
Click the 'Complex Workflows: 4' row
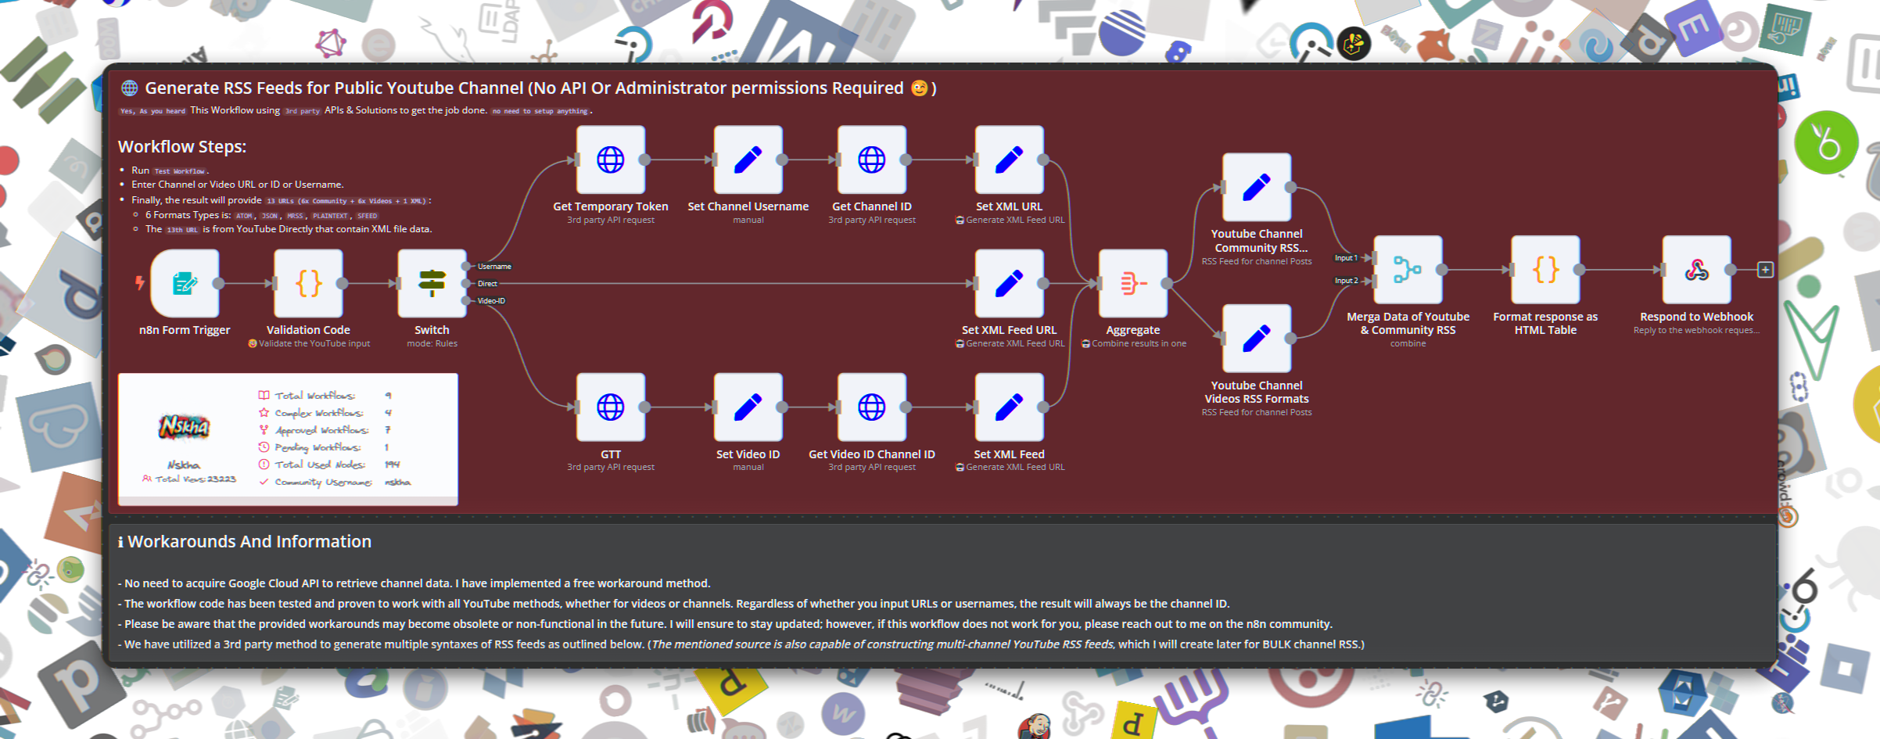[x=325, y=413]
